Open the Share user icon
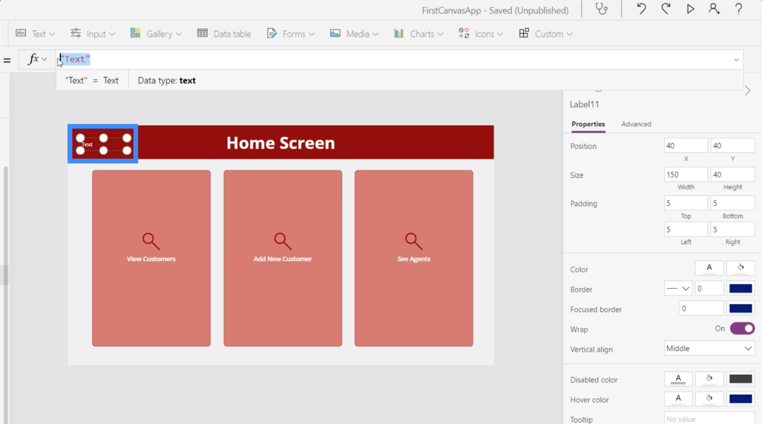 click(x=714, y=9)
